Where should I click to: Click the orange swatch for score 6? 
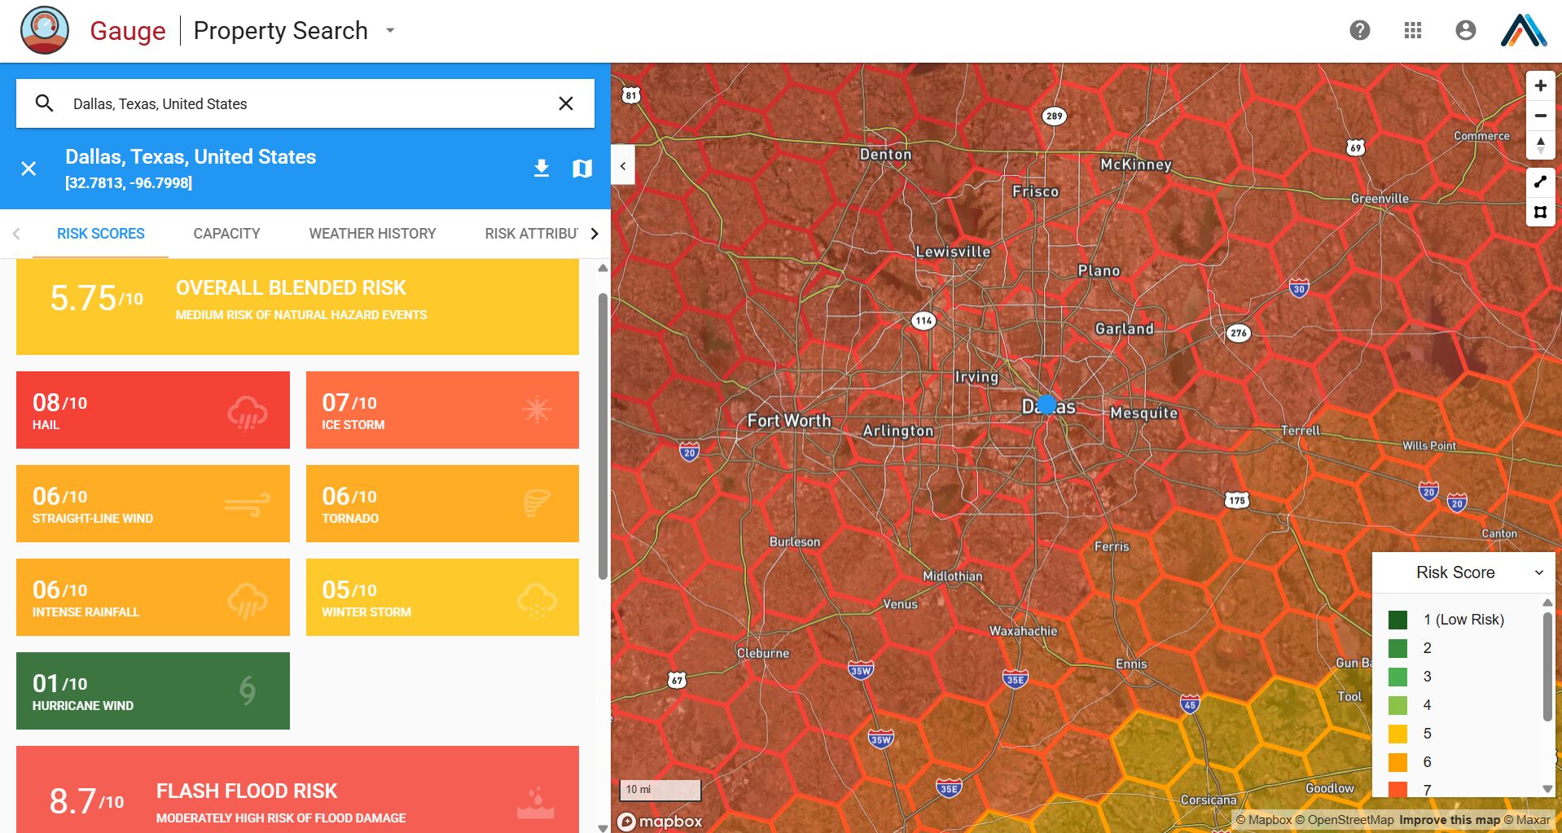(1397, 762)
